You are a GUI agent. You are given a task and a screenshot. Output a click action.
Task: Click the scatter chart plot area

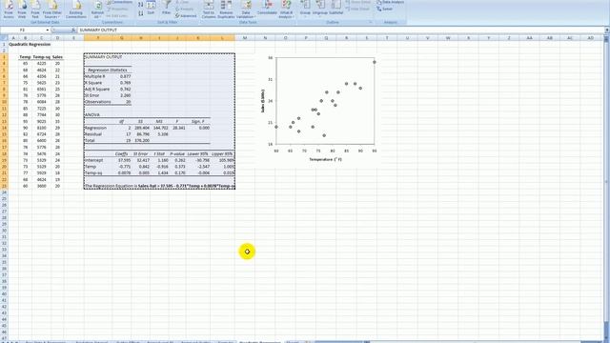(325, 101)
